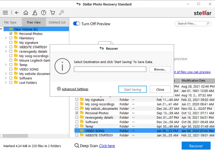The height and width of the screenshot is (153, 215).
Task: Click the Personal Photos folder icon in tree
Action: tap(16, 33)
